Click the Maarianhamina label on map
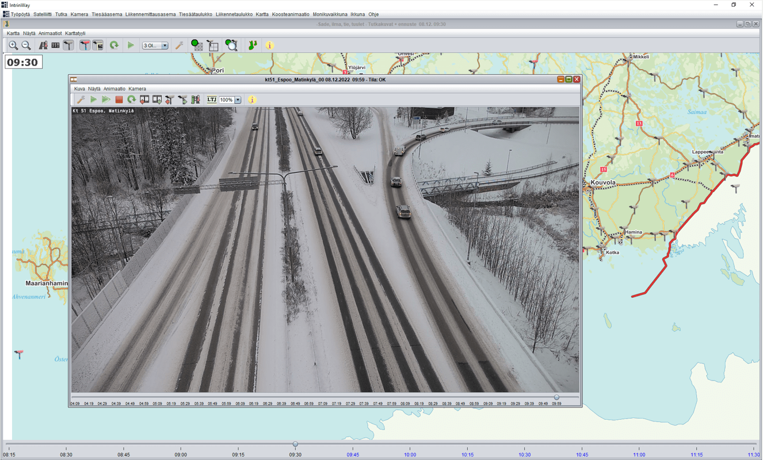This screenshot has height=460, width=763. (x=47, y=283)
